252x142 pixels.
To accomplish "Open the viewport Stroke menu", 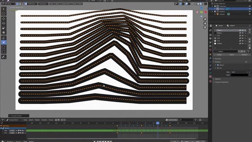I will [x=74, y=4].
